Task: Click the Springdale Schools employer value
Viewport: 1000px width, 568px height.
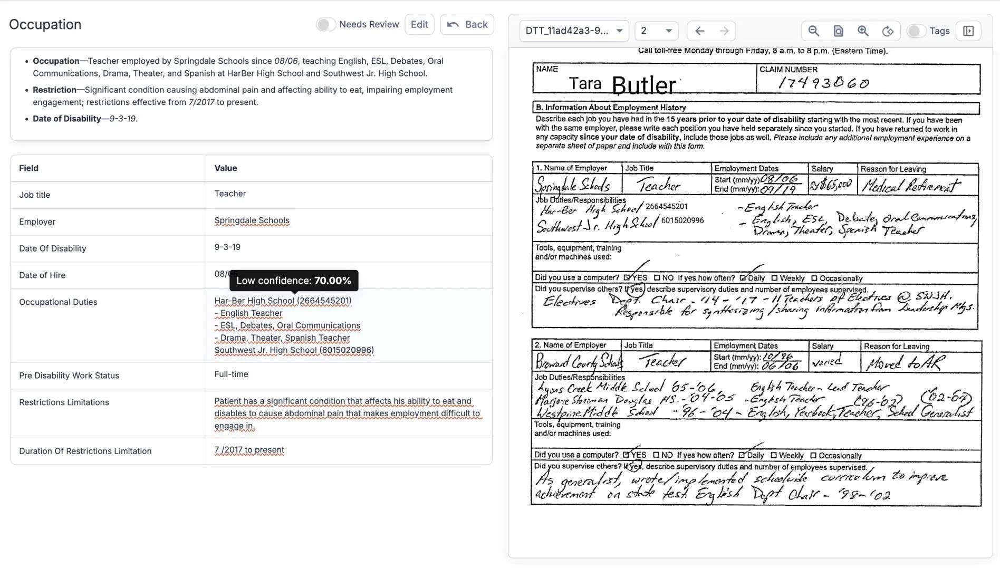Action: tap(252, 220)
